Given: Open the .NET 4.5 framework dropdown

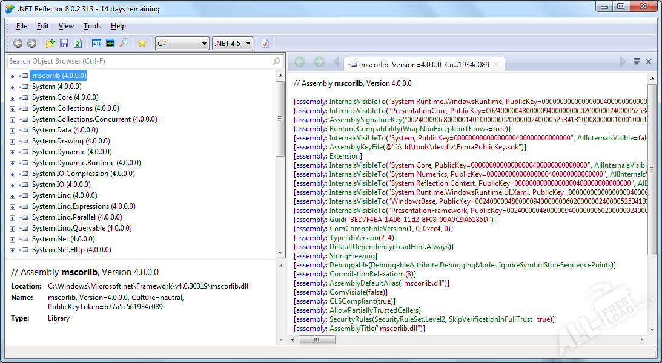Looking at the screenshot, I should coord(233,43).
